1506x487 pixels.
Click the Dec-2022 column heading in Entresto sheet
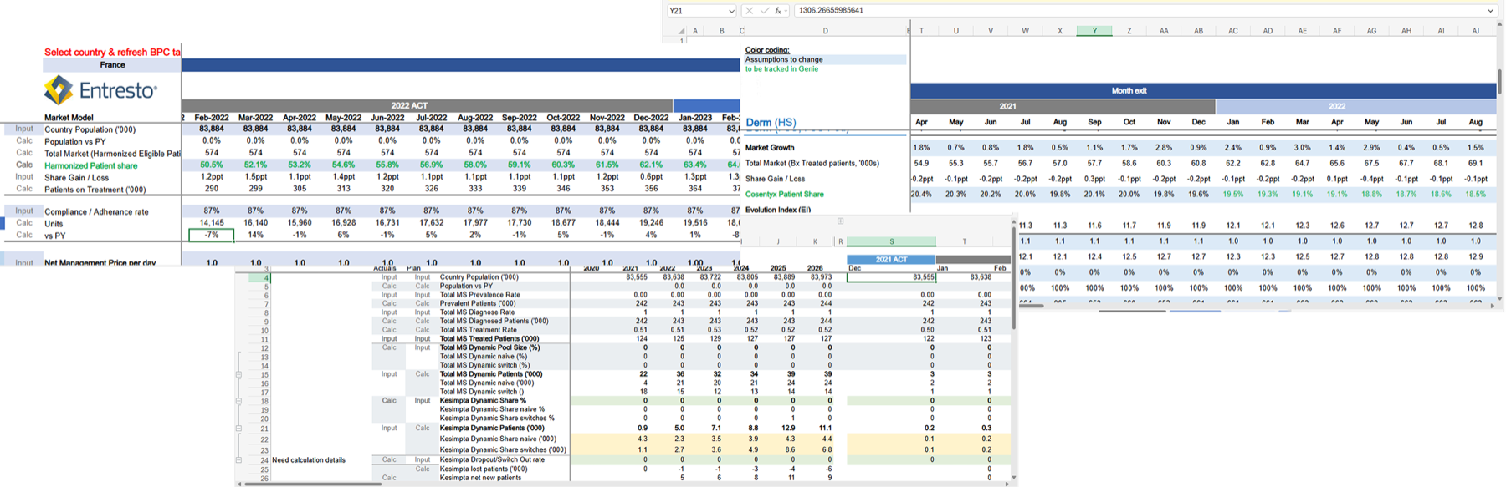click(651, 118)
